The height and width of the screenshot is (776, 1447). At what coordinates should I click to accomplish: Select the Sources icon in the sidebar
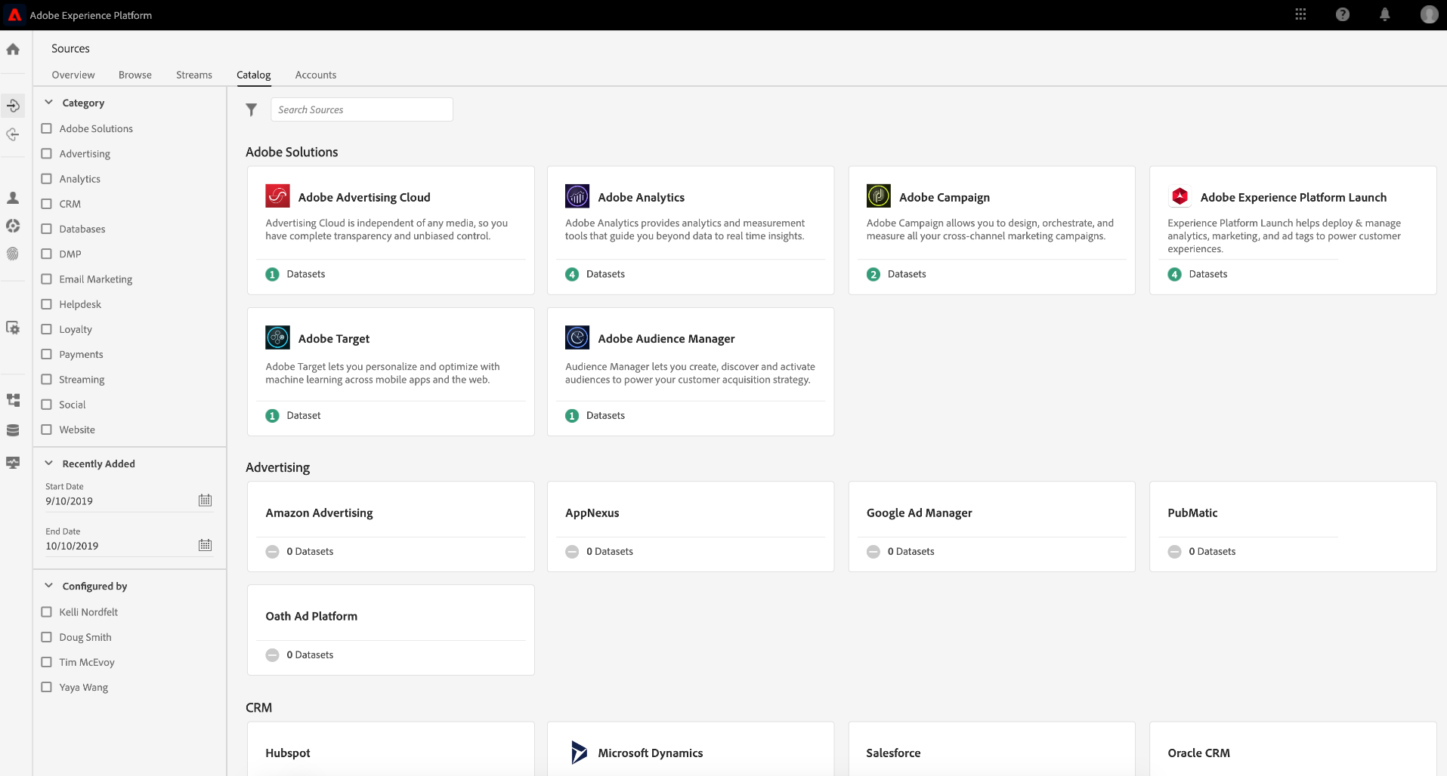coord(13,106)
